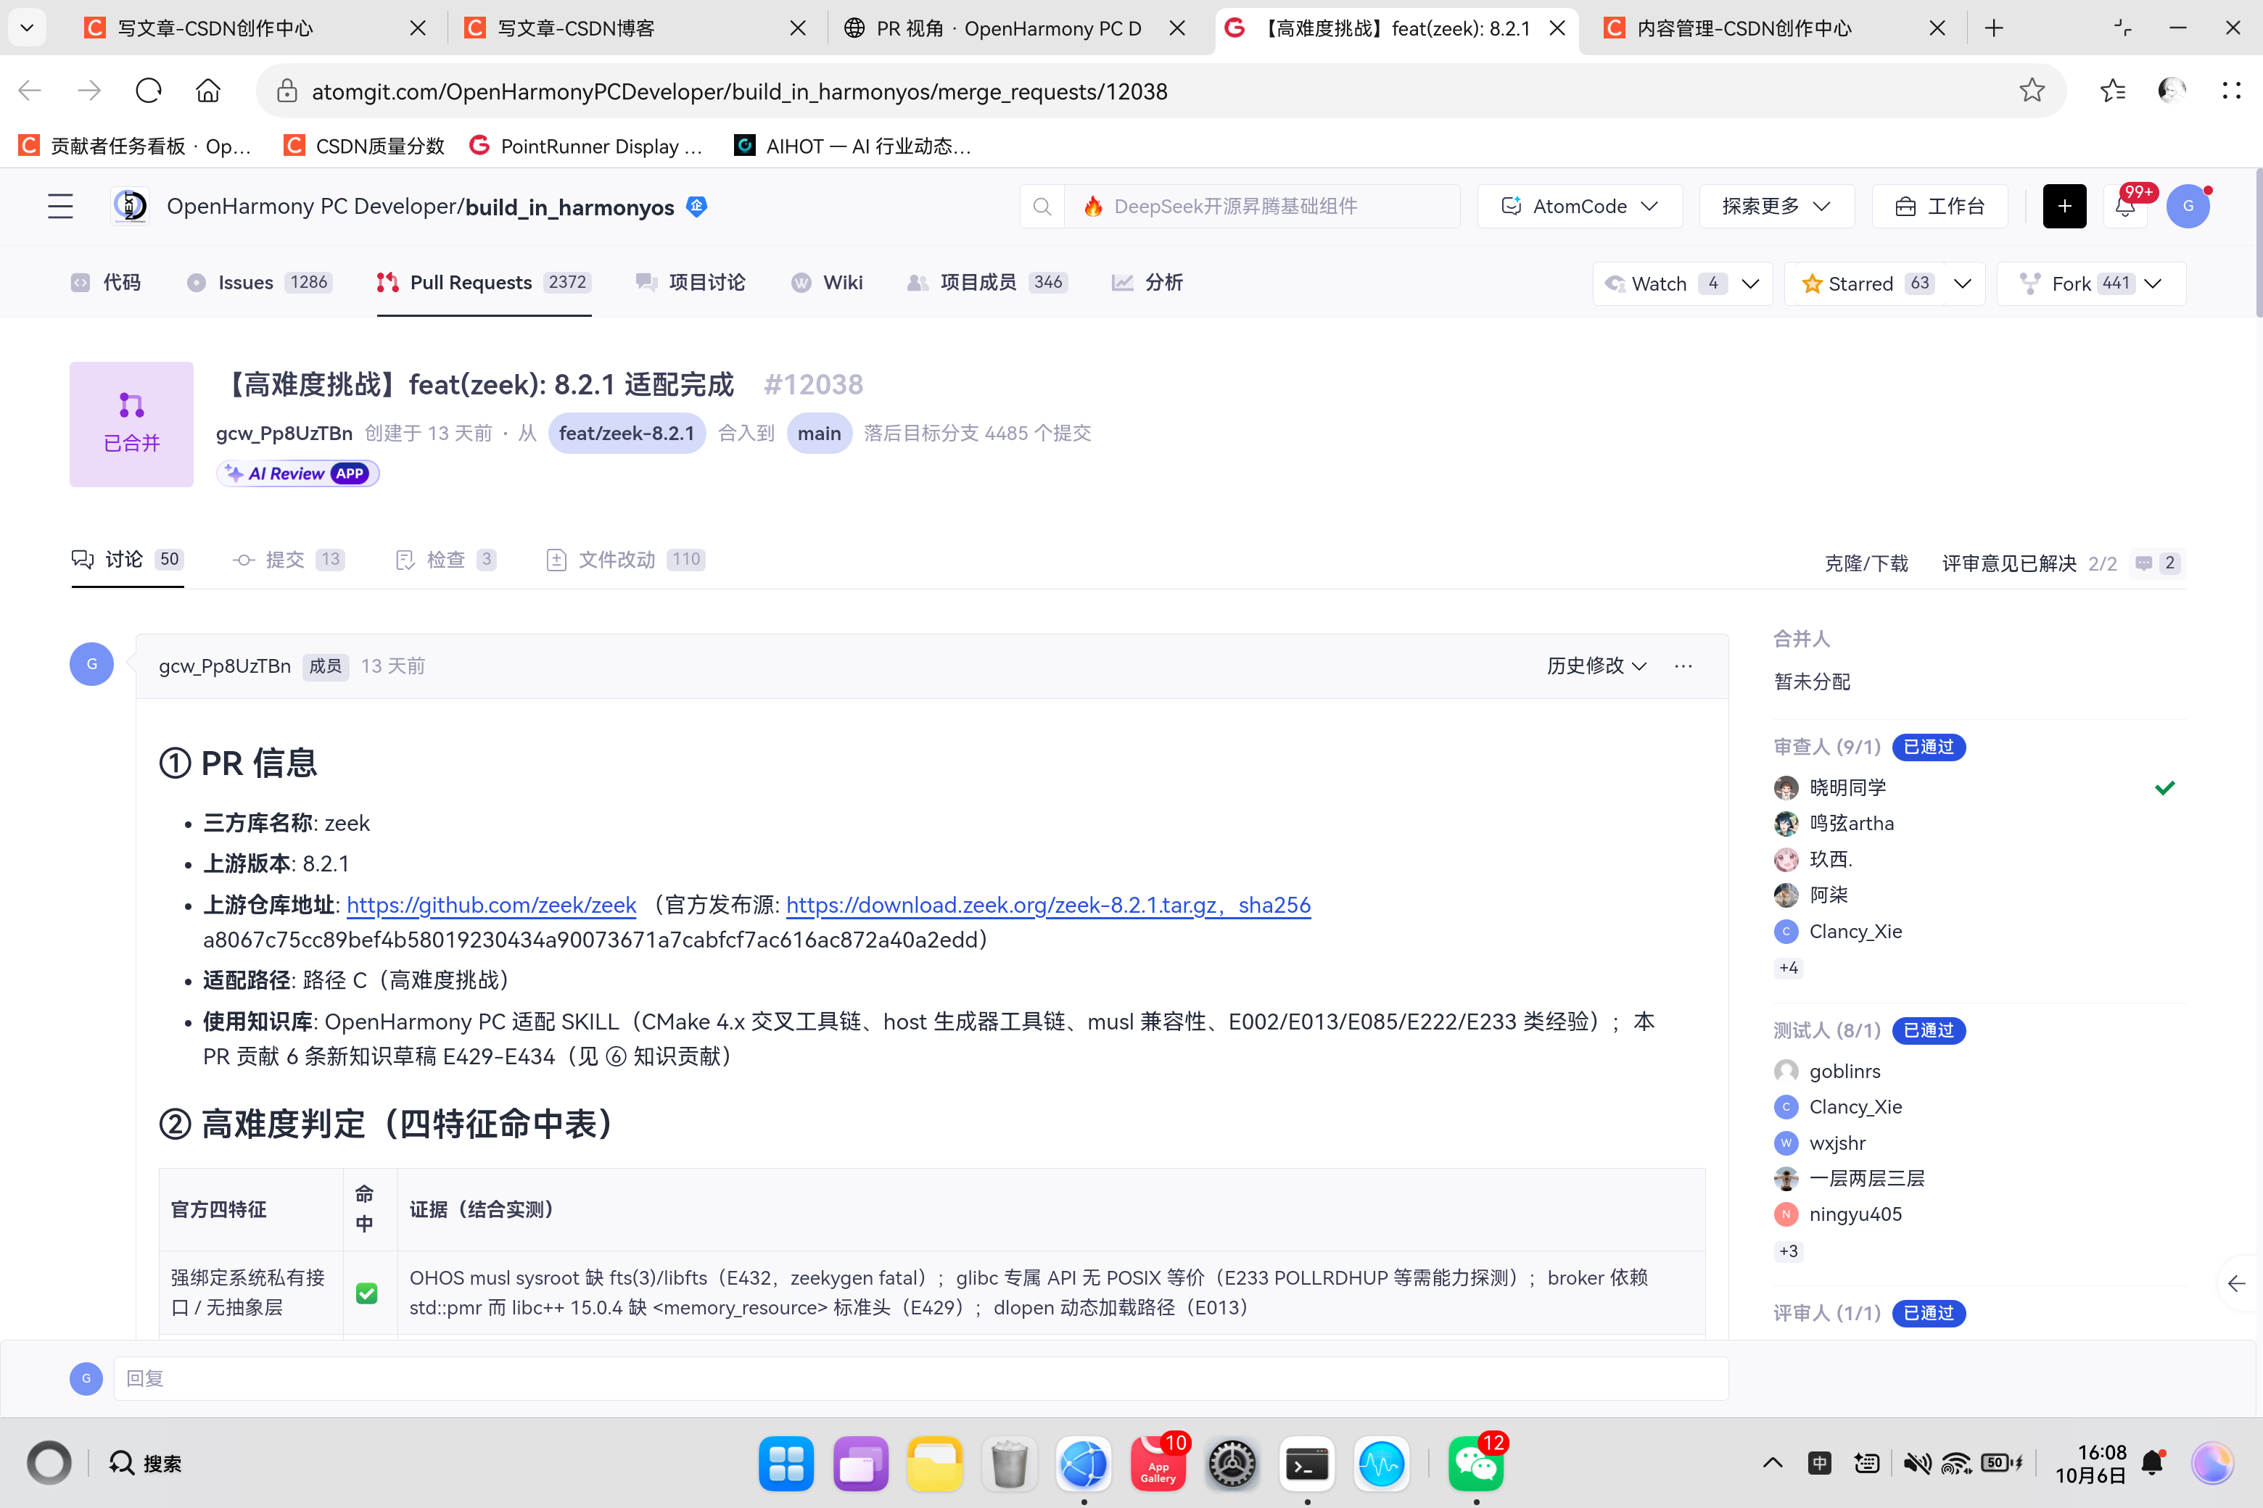2263x1508 pixels.
Task: Expand the Fork dropdown arrow
Action: pos(2153,283)
